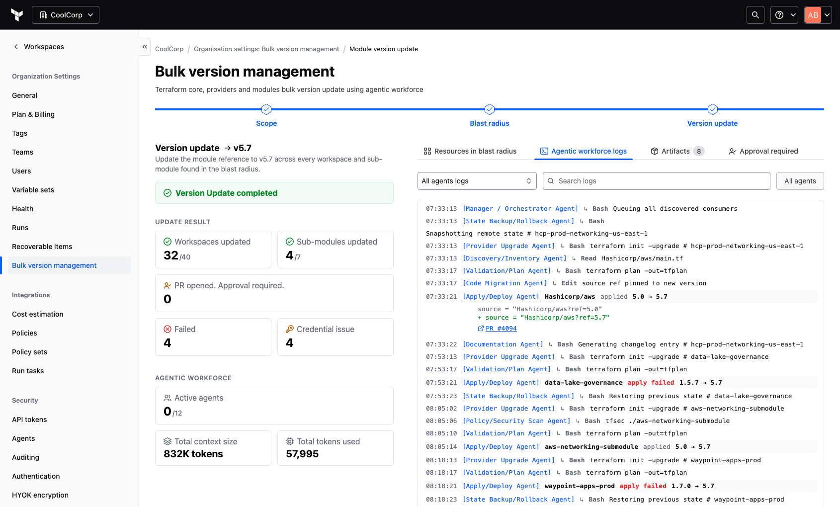Select Bulk version management in sidebar
This screenshot has width=840, height=507.
[69, 265]
